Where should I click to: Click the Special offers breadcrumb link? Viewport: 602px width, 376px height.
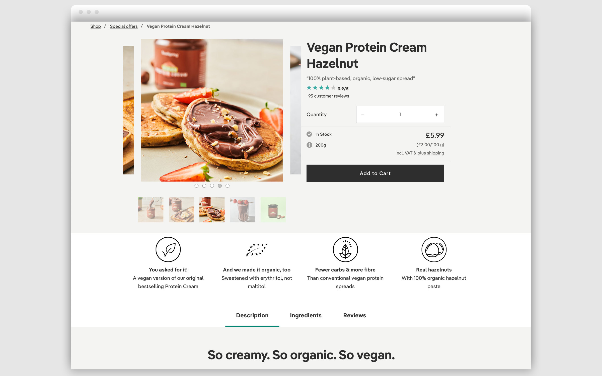click(123, 26)
